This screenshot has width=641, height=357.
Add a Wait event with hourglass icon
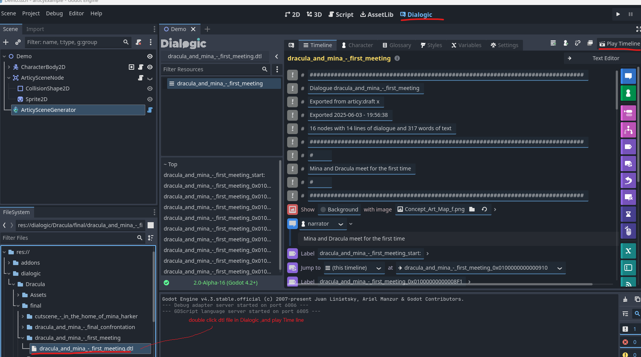pos(628,214)
